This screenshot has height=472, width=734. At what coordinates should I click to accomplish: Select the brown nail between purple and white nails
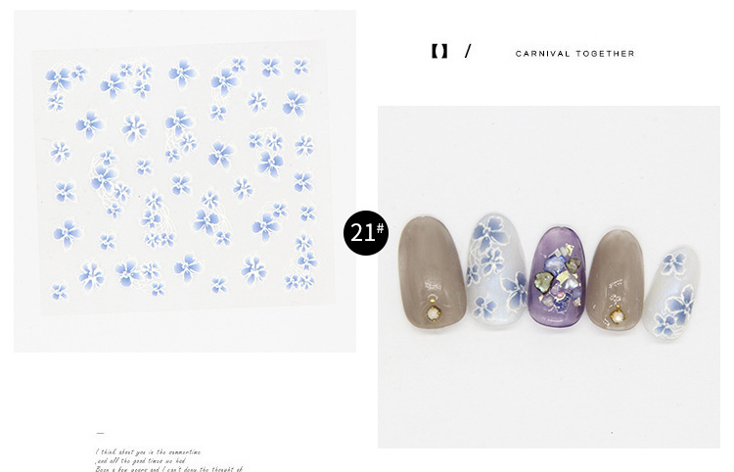(x=616, y=279)
